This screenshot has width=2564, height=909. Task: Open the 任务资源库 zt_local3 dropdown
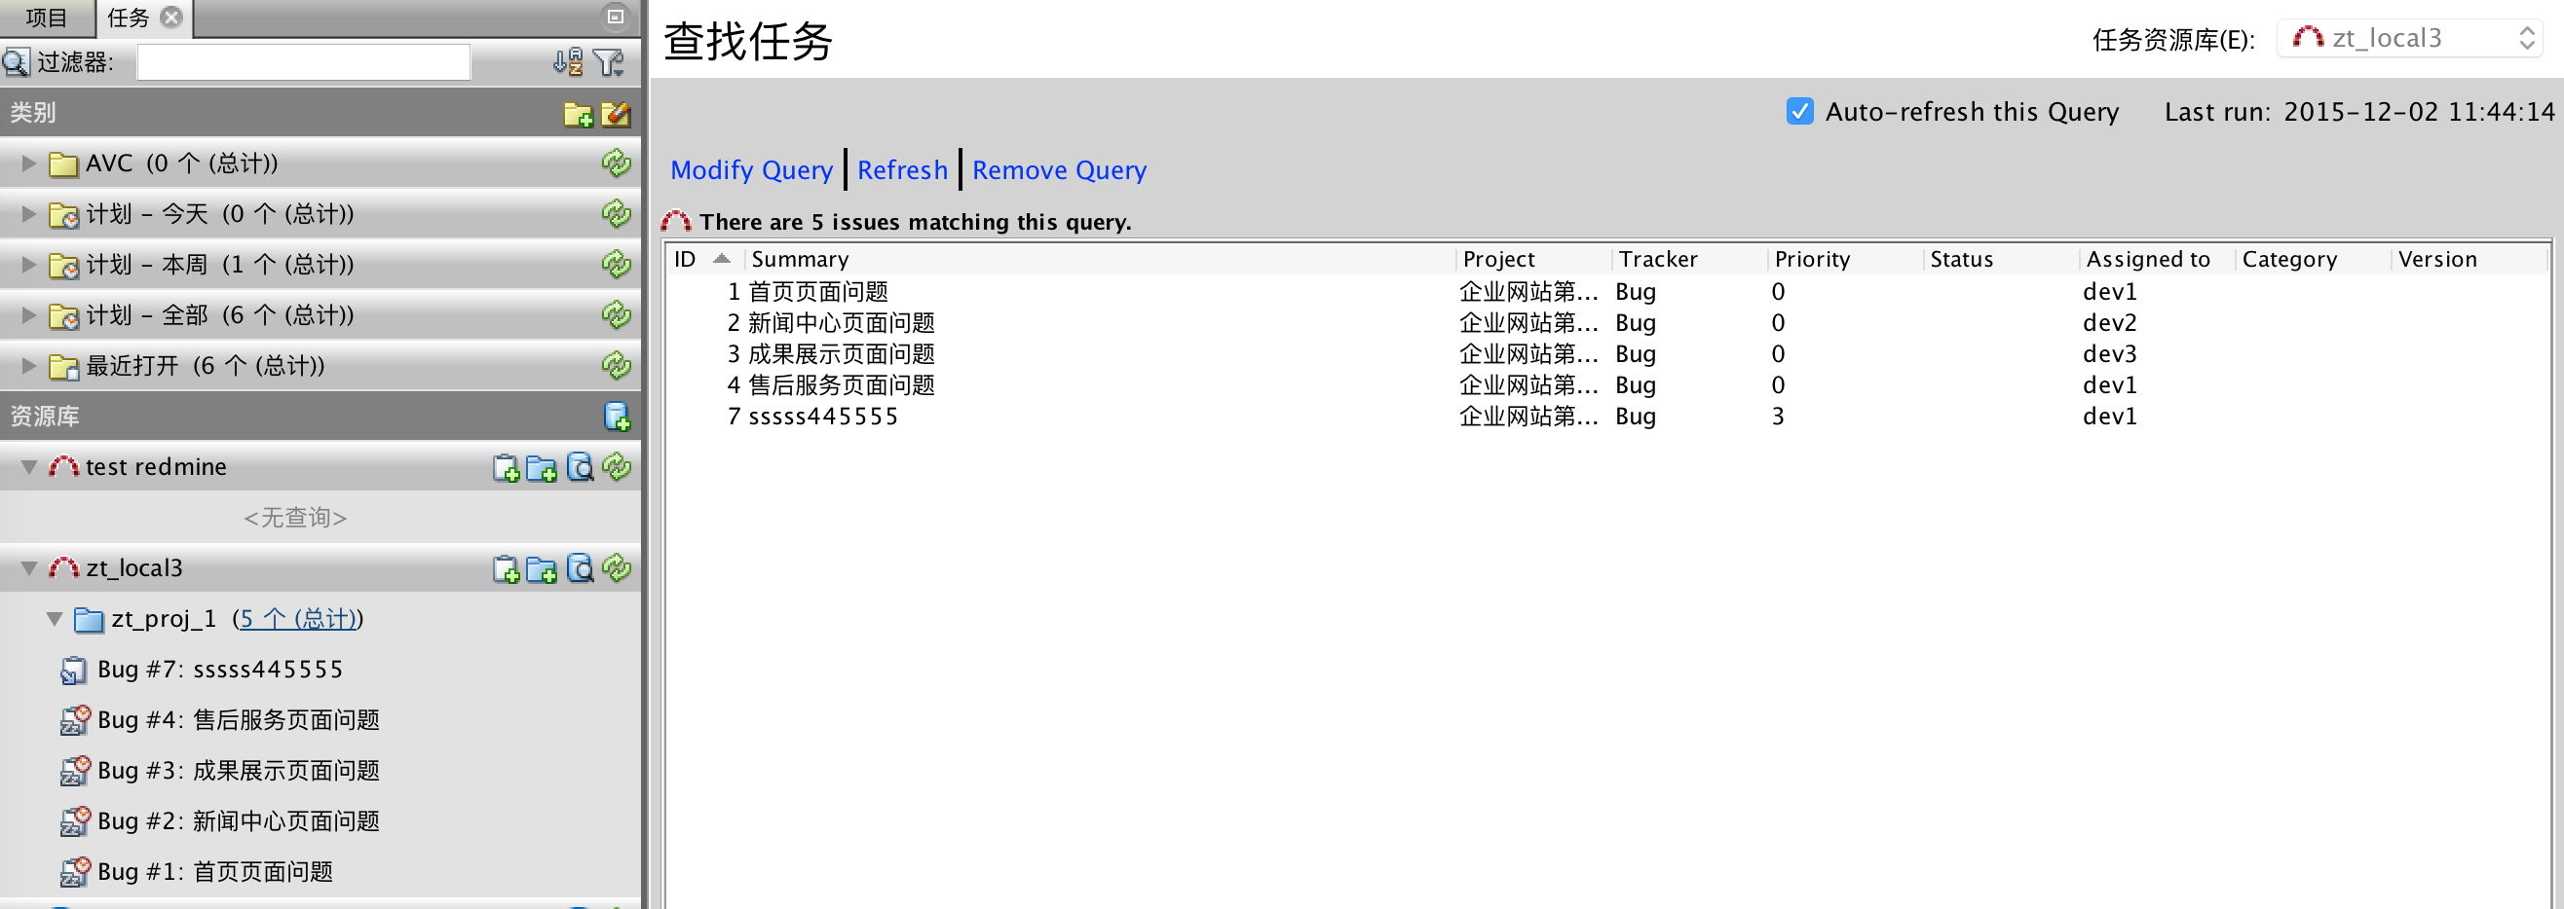(x=2409, y=39)
